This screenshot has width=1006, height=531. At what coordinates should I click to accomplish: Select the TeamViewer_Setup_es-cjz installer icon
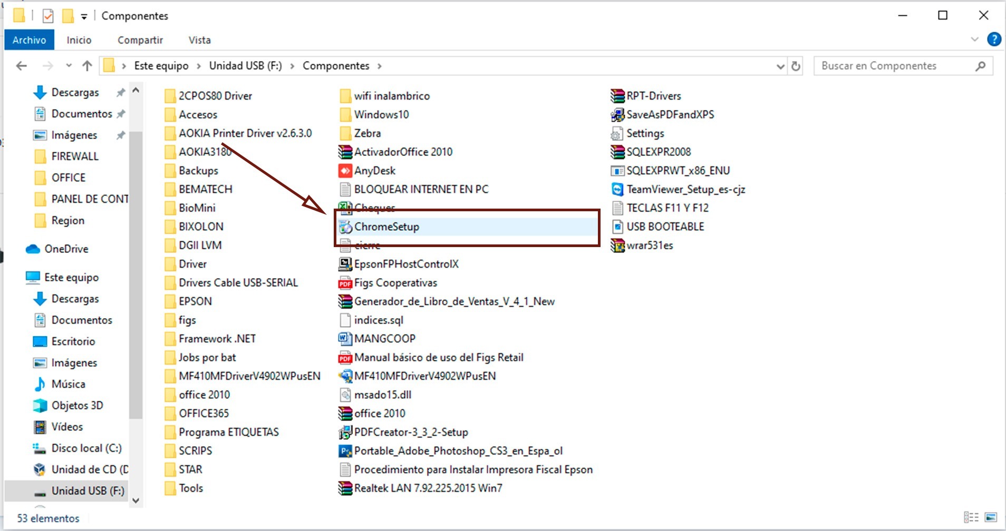(617, 189)
